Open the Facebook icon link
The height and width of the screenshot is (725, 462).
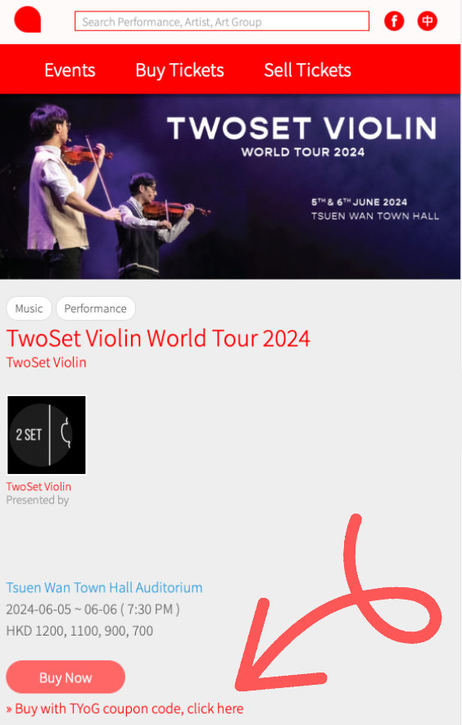pyautogui.click(x=394, y=21)
